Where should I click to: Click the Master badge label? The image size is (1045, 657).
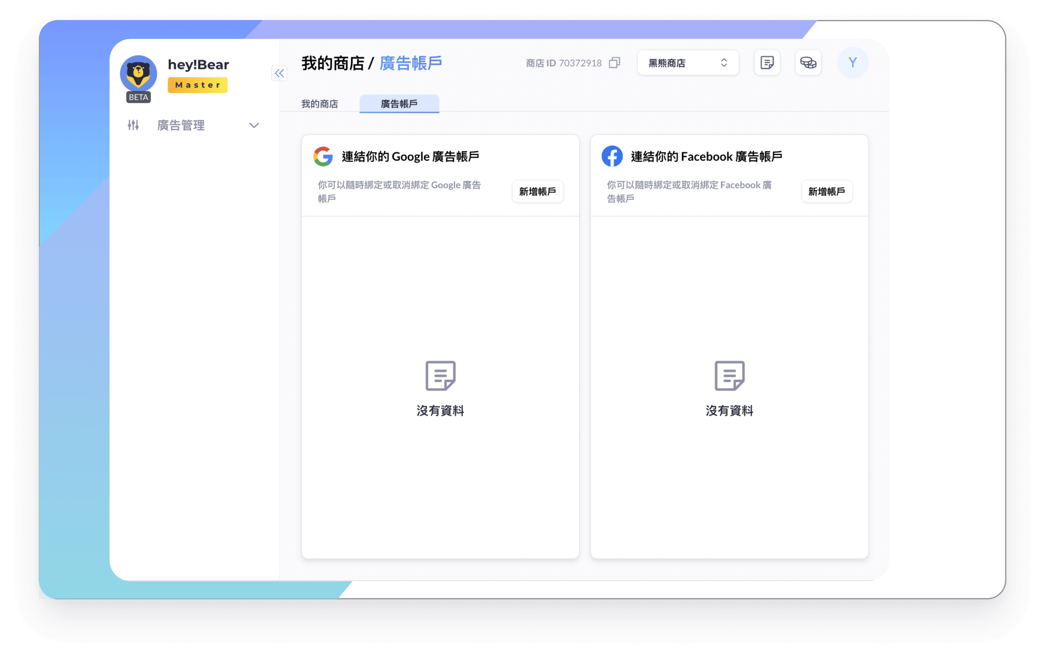[197, 85]
